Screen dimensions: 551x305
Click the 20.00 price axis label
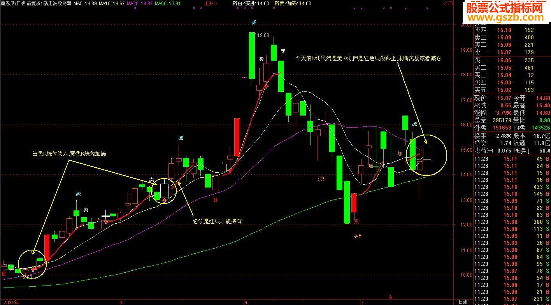click(465, 25)
